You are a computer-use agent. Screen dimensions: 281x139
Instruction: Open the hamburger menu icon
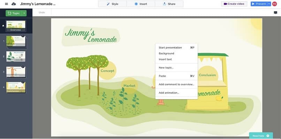tap(7, 4)
